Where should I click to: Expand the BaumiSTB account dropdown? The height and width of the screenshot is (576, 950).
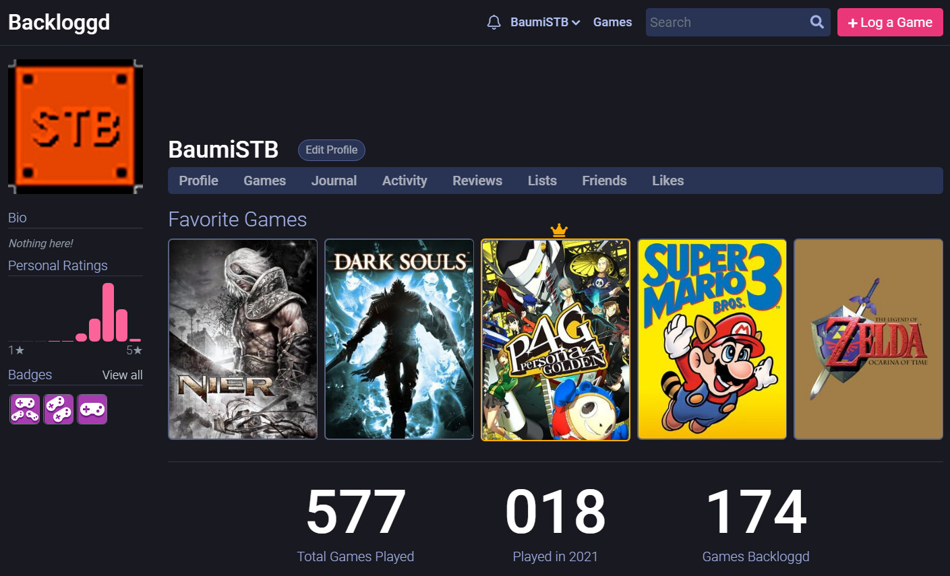pyautogui.click(x=545, y=22)
